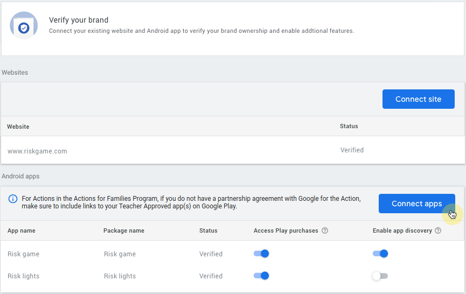
Task: Select the Risk game app name
Action: click(x=23, y=254)
